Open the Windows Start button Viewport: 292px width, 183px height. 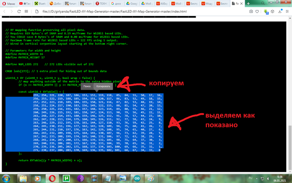click(x=6, y=178)
